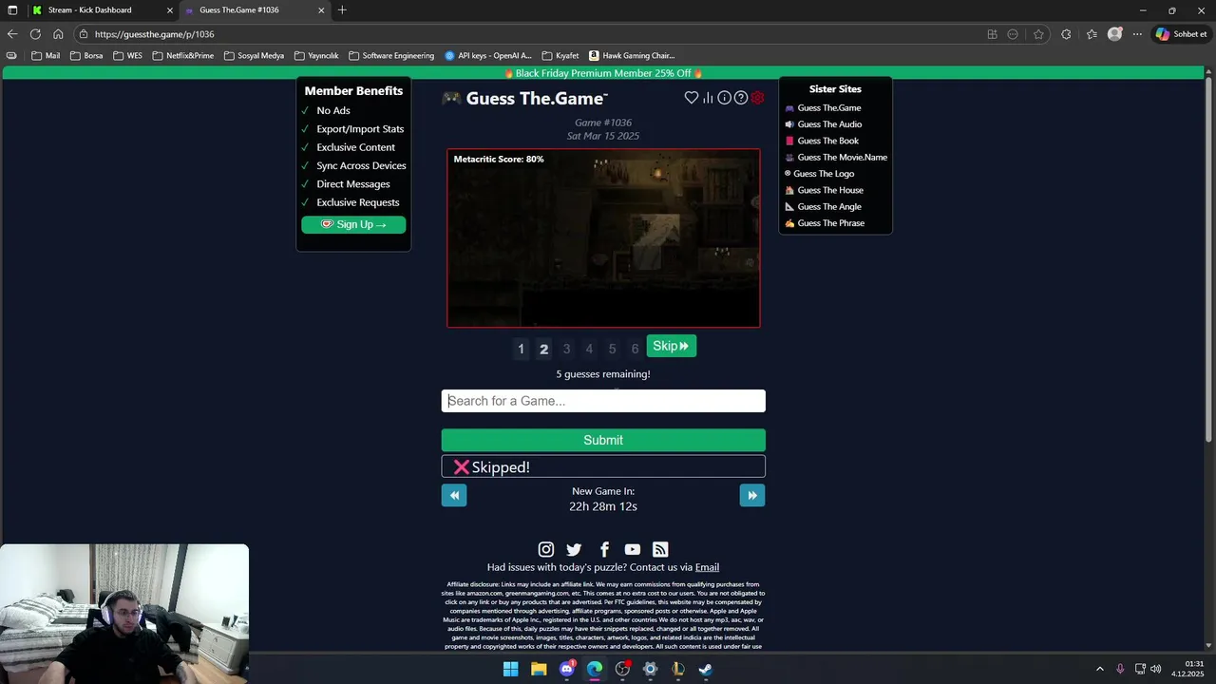1216x684 pixels.
Task: Open the volume speaker tray icon
Action: [x=1156, y=669]
